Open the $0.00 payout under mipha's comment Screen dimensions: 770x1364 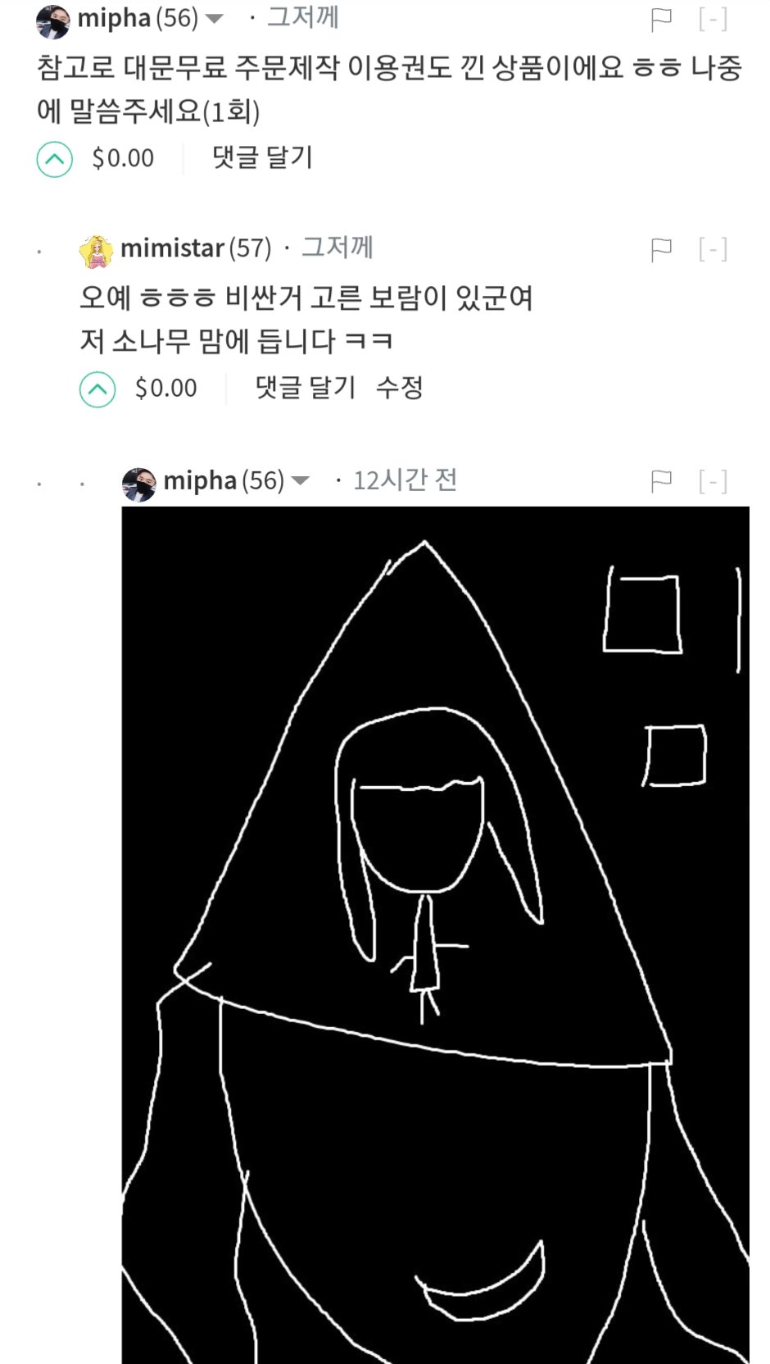[123, 158]
